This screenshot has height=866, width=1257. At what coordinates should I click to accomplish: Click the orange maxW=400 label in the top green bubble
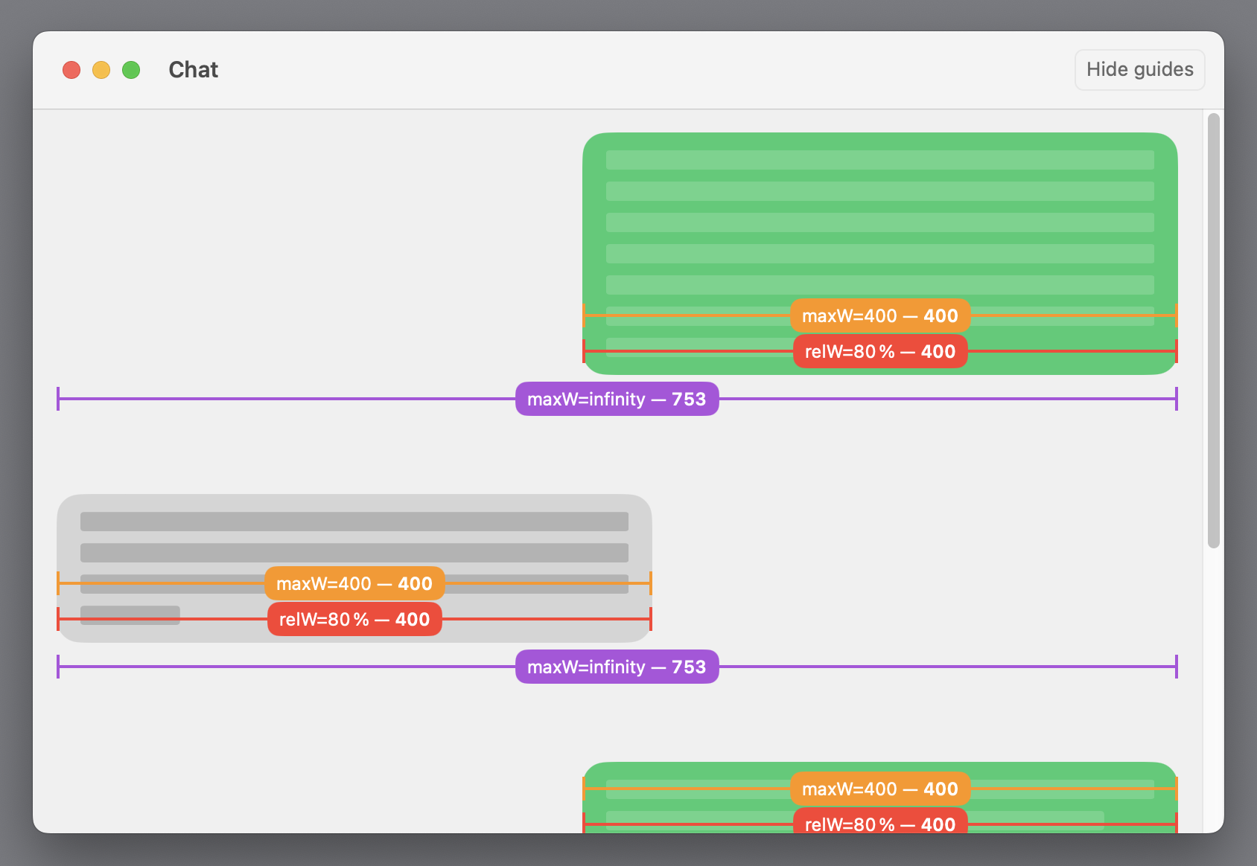point(879,316)
